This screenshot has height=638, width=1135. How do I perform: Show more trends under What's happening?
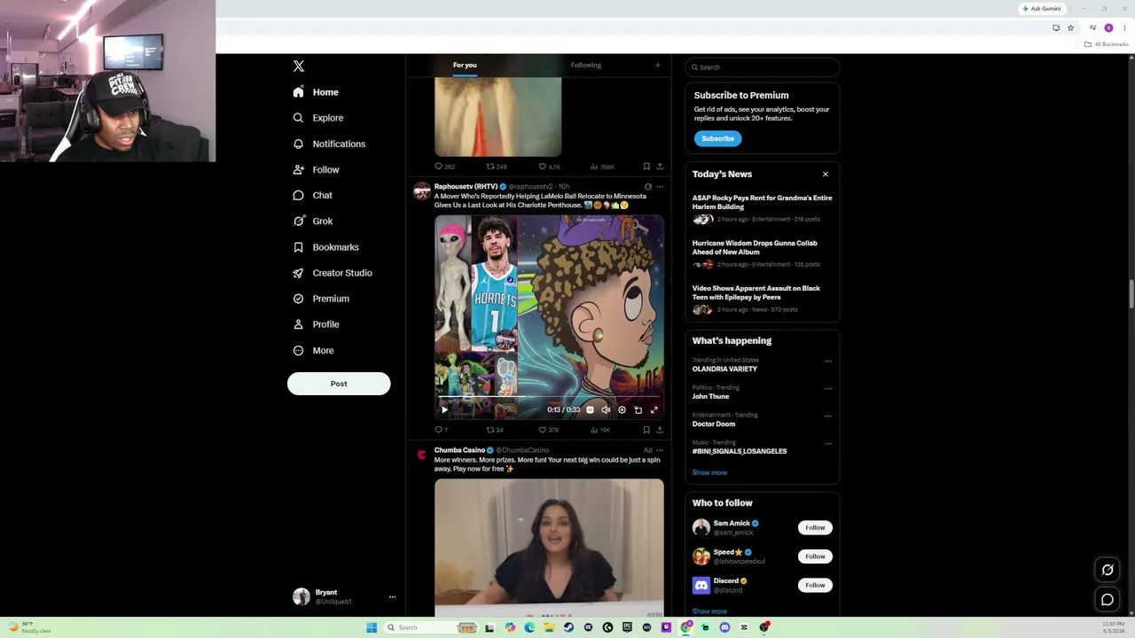pyautogui.click(x=709, y=472)
